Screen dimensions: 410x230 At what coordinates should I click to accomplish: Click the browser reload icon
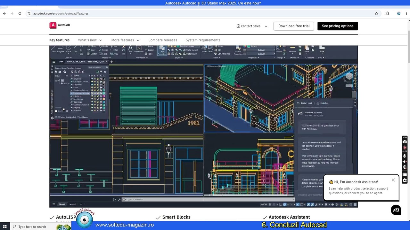[x=20, y=13]
